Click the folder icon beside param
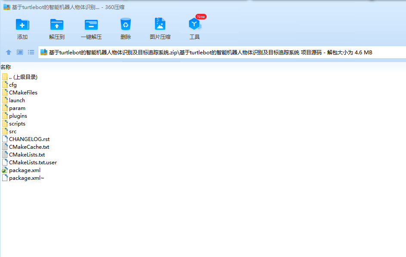The image size is (406, 257). (x=5, y=108)
